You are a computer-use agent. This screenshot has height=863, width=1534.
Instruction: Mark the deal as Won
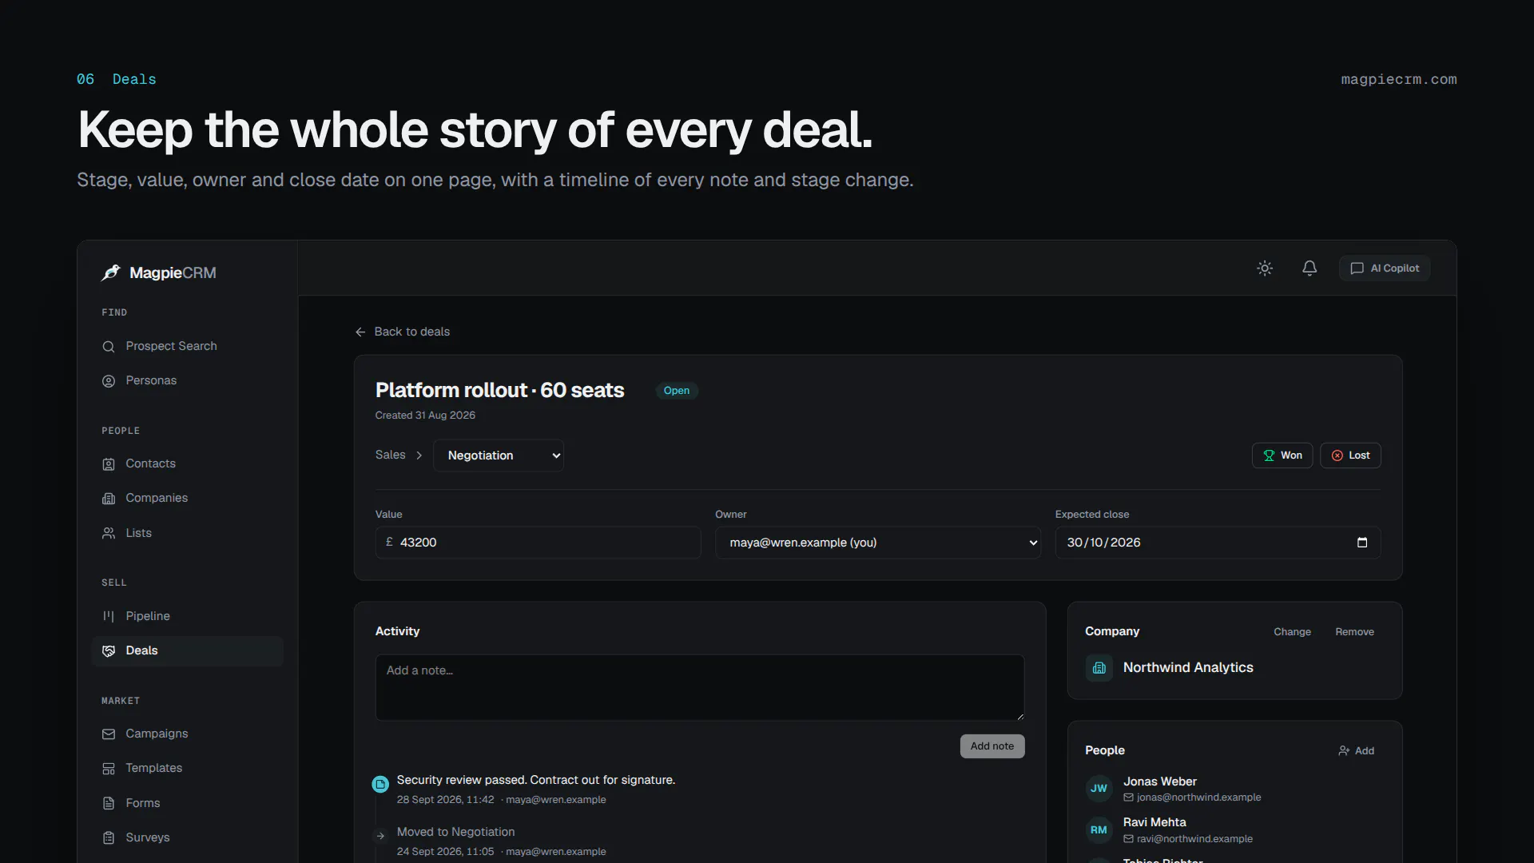click(x=1282, y=455)
